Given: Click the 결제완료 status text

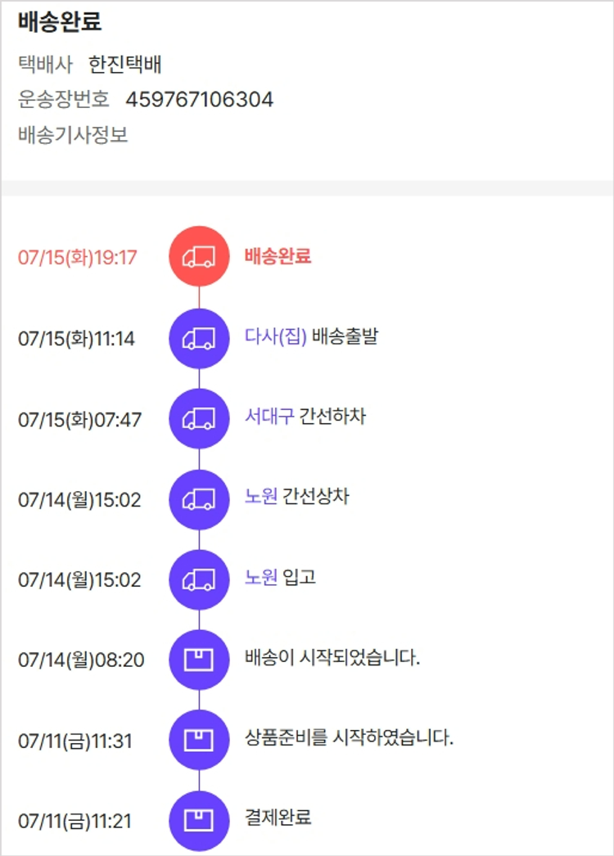Looking at the screenshot, I should click(x=278, y=818).
